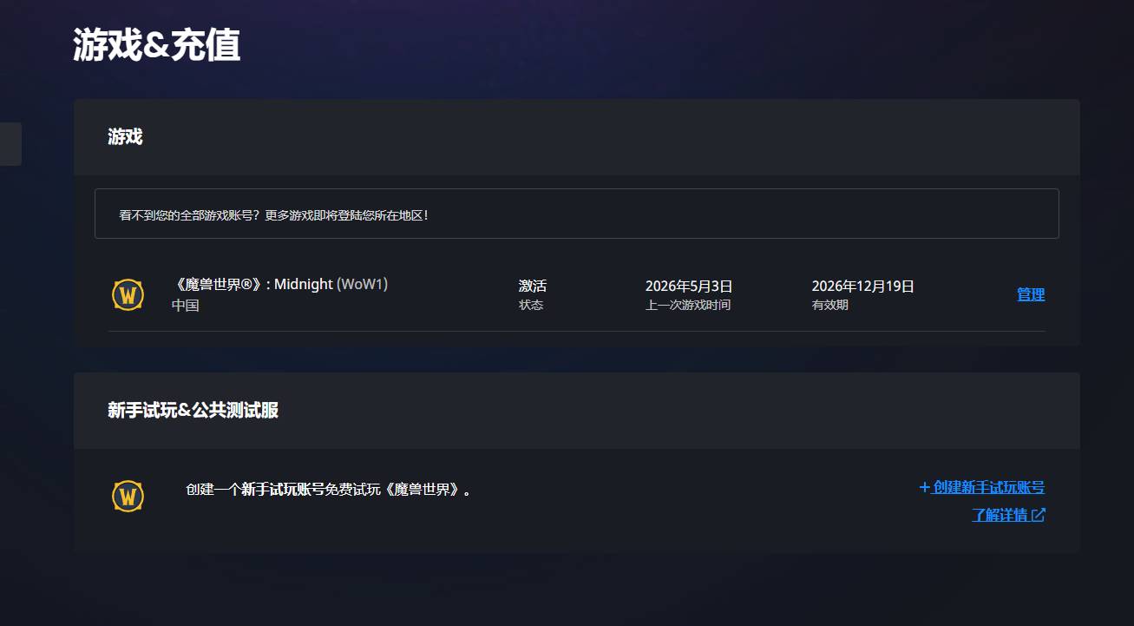1134x626 pixels.
Task: Click the 看不到您的全部游戏账号 notice banner
Action: click(x=577, y=214)
